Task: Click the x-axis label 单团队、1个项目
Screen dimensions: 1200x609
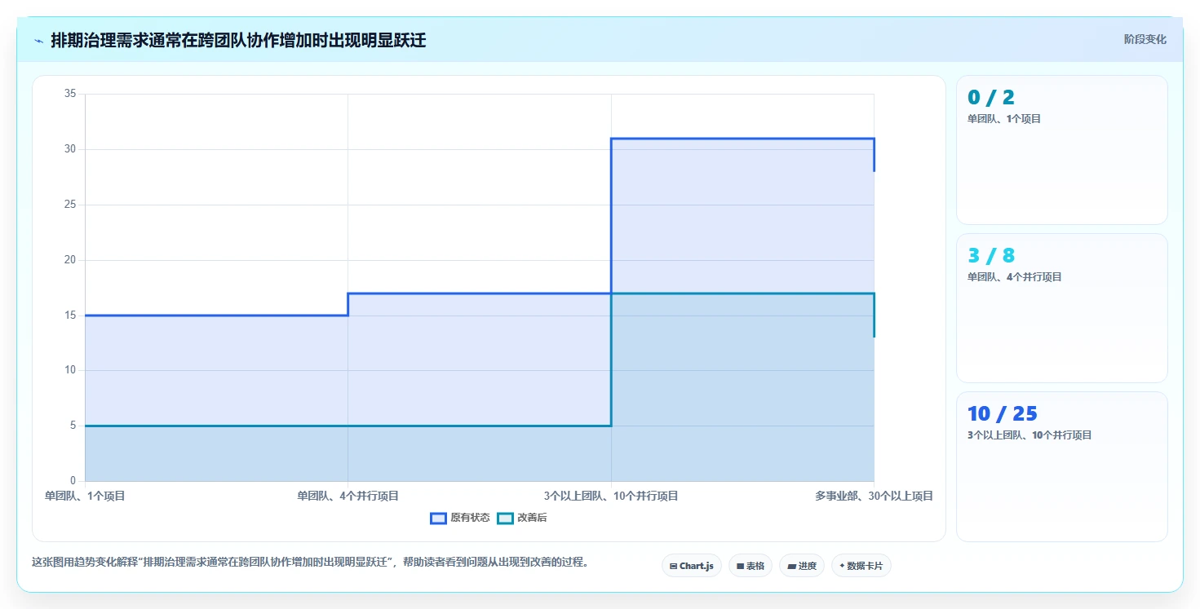Action: (85, 496)
